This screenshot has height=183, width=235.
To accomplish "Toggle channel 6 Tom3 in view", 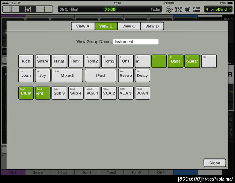I will [x=109, y=61].
